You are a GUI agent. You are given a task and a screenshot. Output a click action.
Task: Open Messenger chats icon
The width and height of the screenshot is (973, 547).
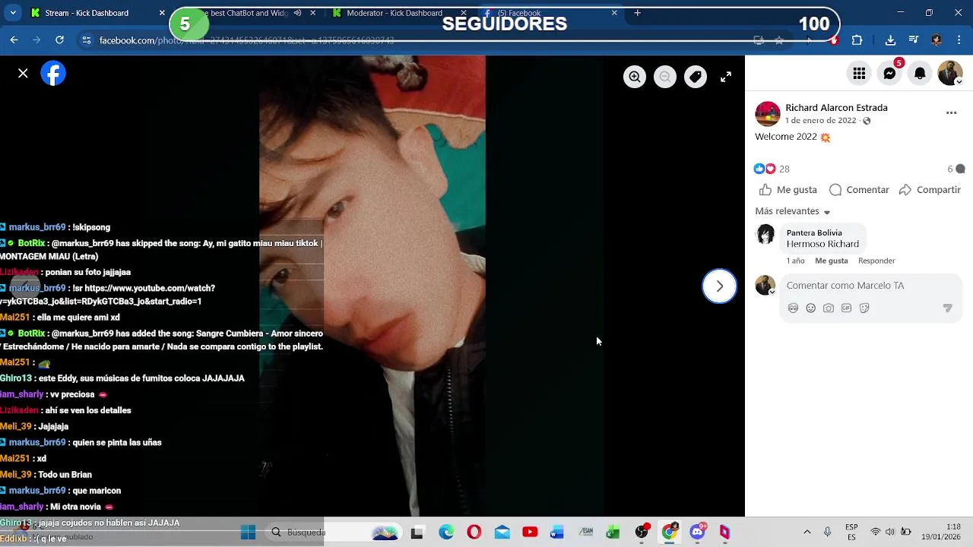coord(889,74)
